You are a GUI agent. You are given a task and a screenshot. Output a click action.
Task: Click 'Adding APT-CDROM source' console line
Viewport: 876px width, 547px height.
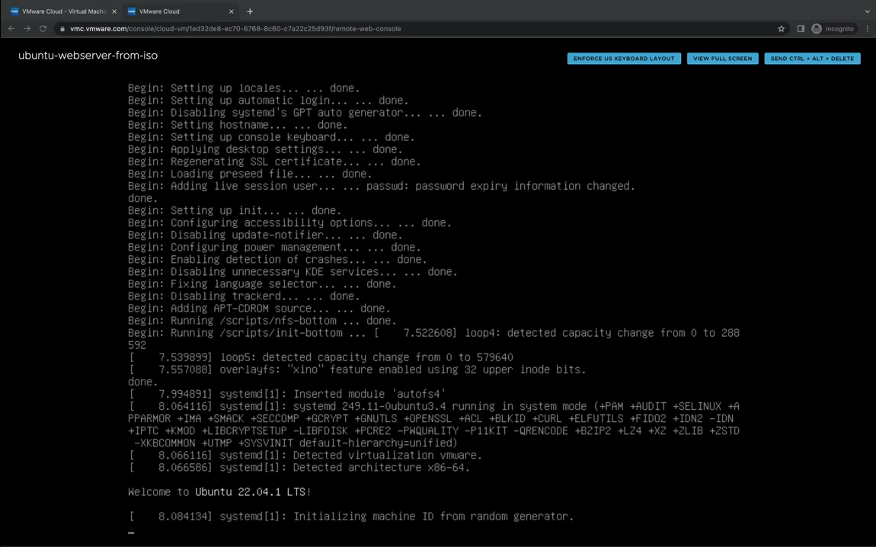(x=259, y=309)
